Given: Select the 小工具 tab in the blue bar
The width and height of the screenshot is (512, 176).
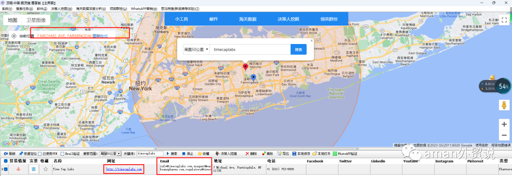Looking at the screenshot, I should click(x=181, y=19).
